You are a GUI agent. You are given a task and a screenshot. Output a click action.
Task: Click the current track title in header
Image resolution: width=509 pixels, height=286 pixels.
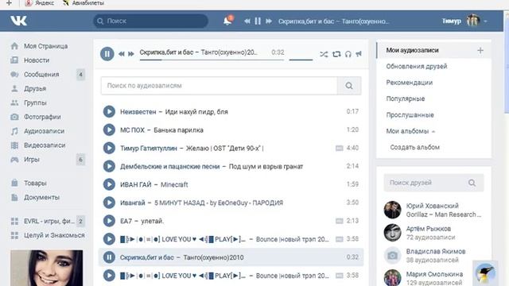[333, 21]
